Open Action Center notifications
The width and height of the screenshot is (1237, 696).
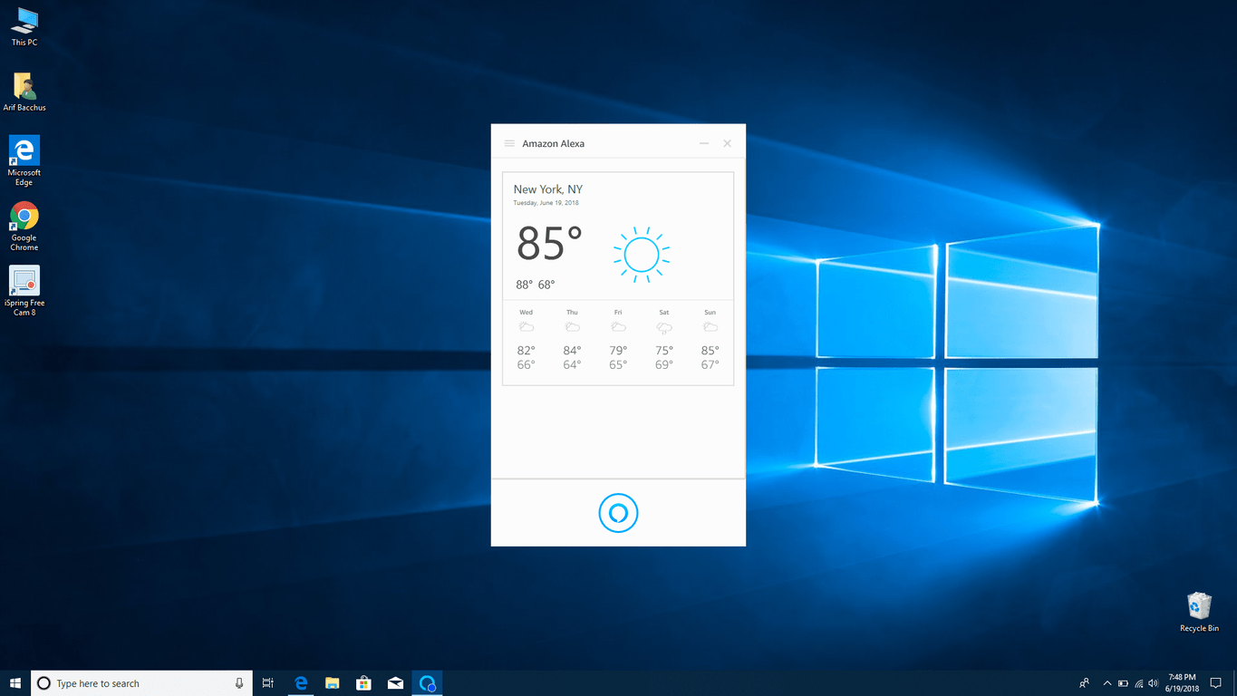(x=1216, y=683)
